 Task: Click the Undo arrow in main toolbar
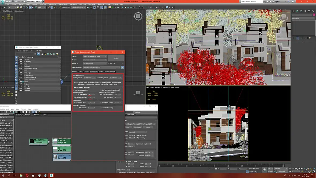click(x=2, y=8)
